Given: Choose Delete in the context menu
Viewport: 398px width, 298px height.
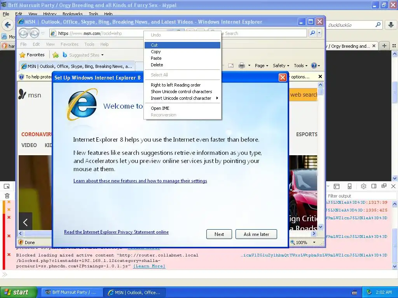Looking at the screenshot, I should 183,65.
